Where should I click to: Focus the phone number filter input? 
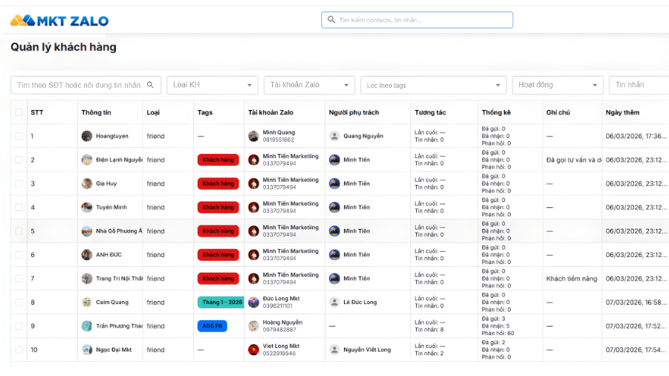pyautogui.click(x=85, y=85)
